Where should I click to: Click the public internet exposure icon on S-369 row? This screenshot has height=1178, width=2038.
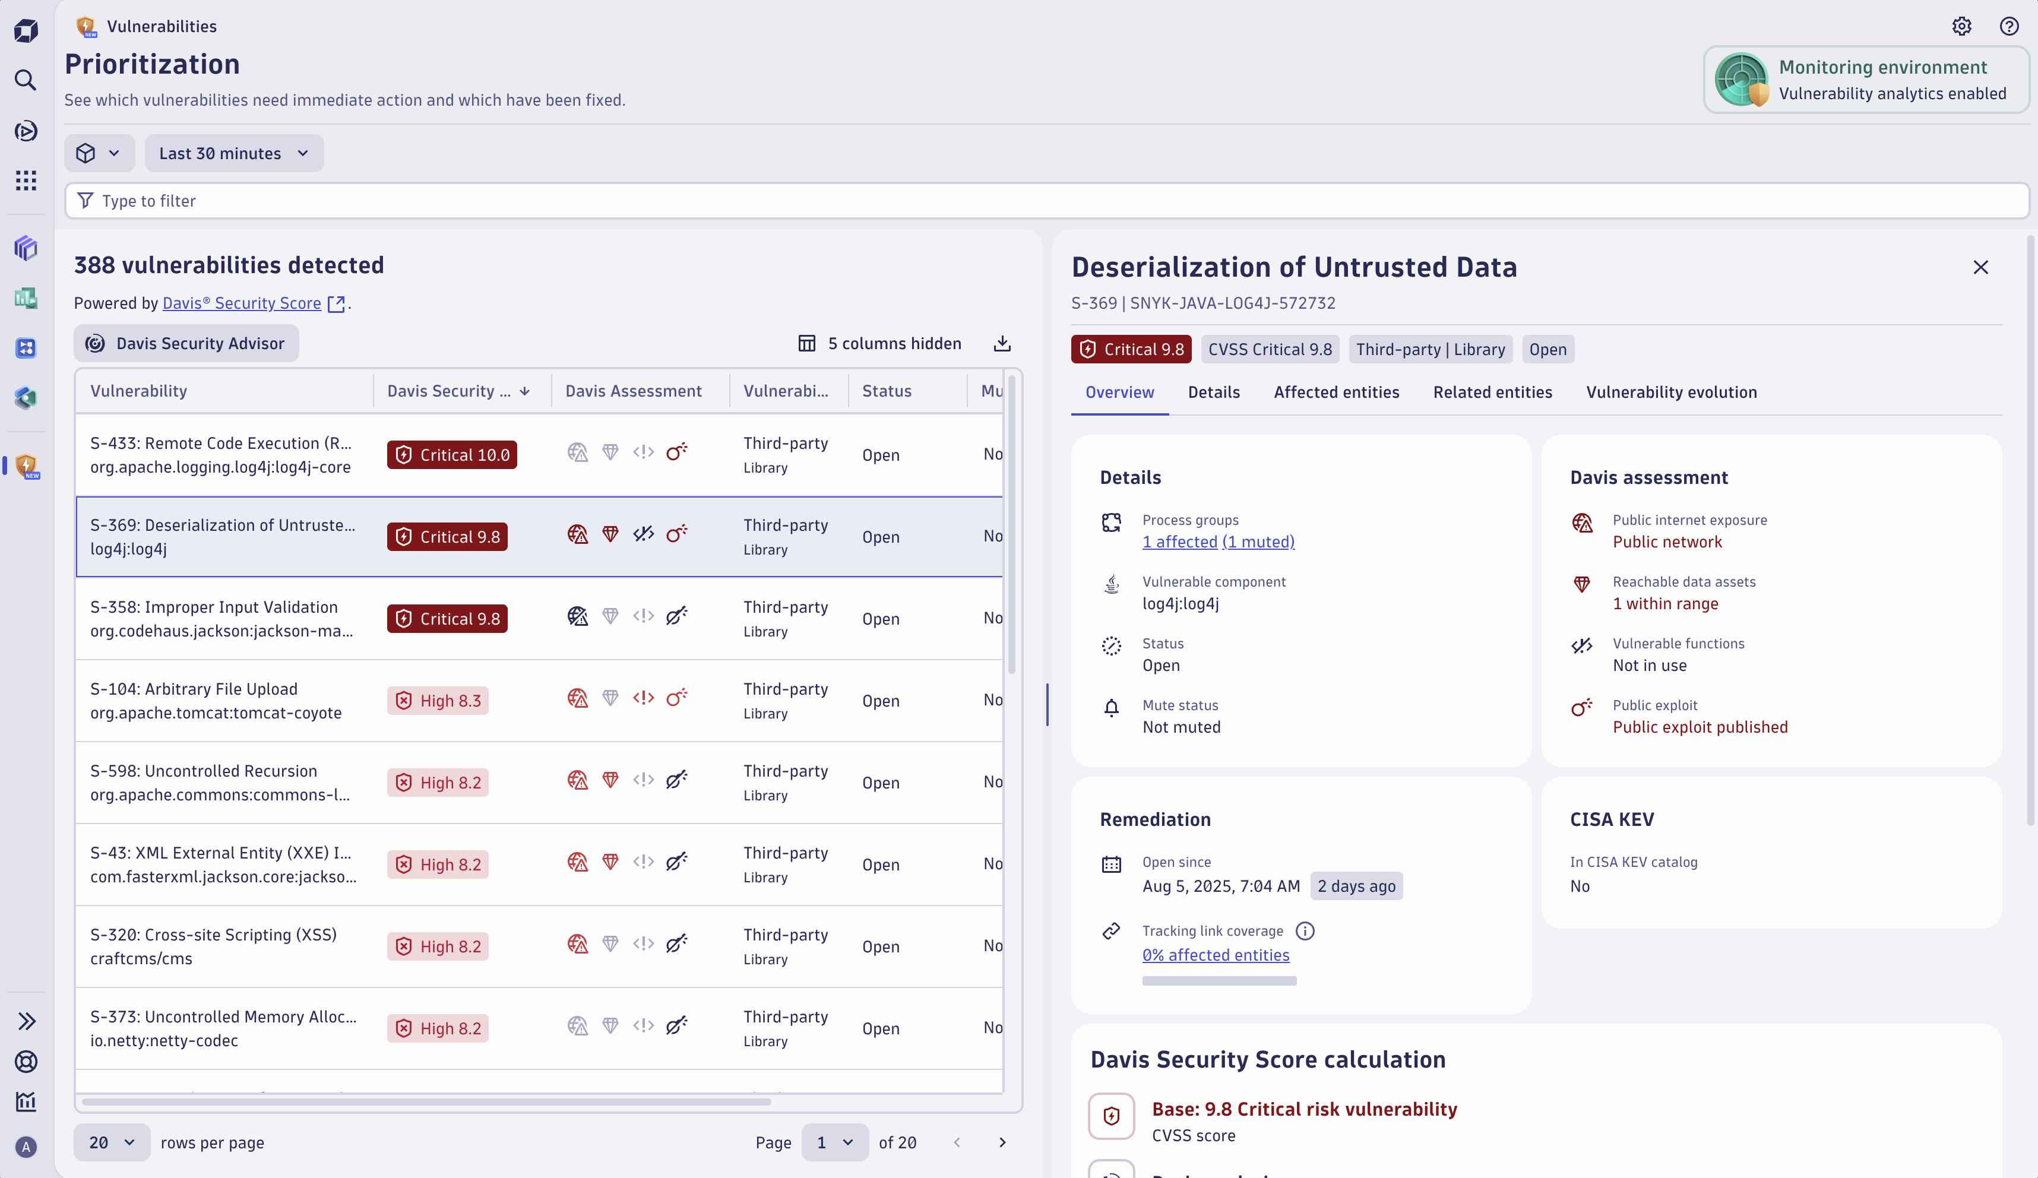(577, 535)
